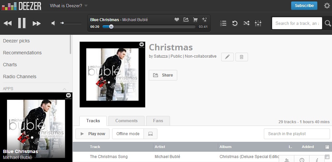Image resolution: width=332 pixels, height=162 pixels.
Task: Click Satuzza username link
Action: click(x=160, y=56)
